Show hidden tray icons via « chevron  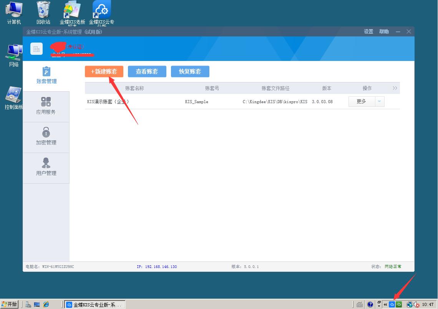[385, 304]
